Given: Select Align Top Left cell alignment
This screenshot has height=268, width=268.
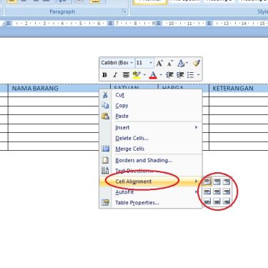Looking at the screenshot, I should [x=207, y=182].
